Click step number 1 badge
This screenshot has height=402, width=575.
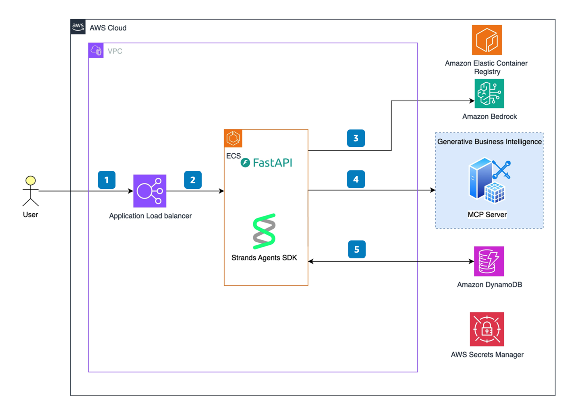coord(107,180)
